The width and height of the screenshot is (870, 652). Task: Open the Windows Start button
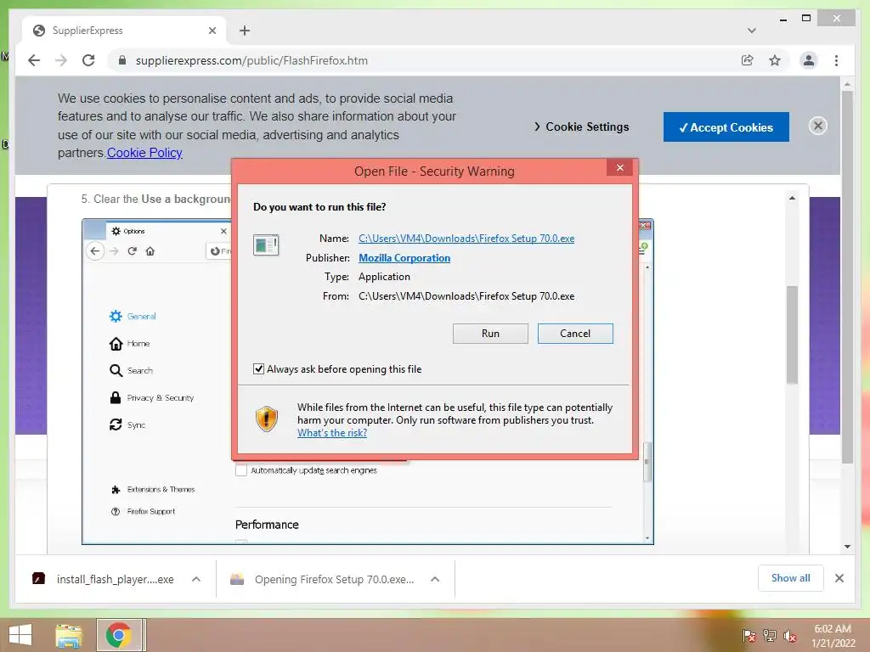coord(20,635)
